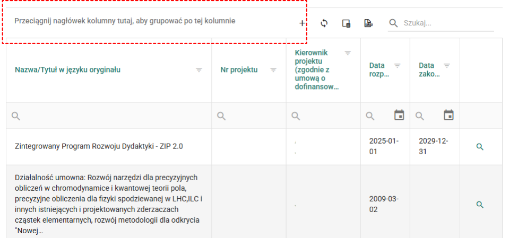Open the column chooser icon
The width and height of the screenshot is (509, 238).
346,23
